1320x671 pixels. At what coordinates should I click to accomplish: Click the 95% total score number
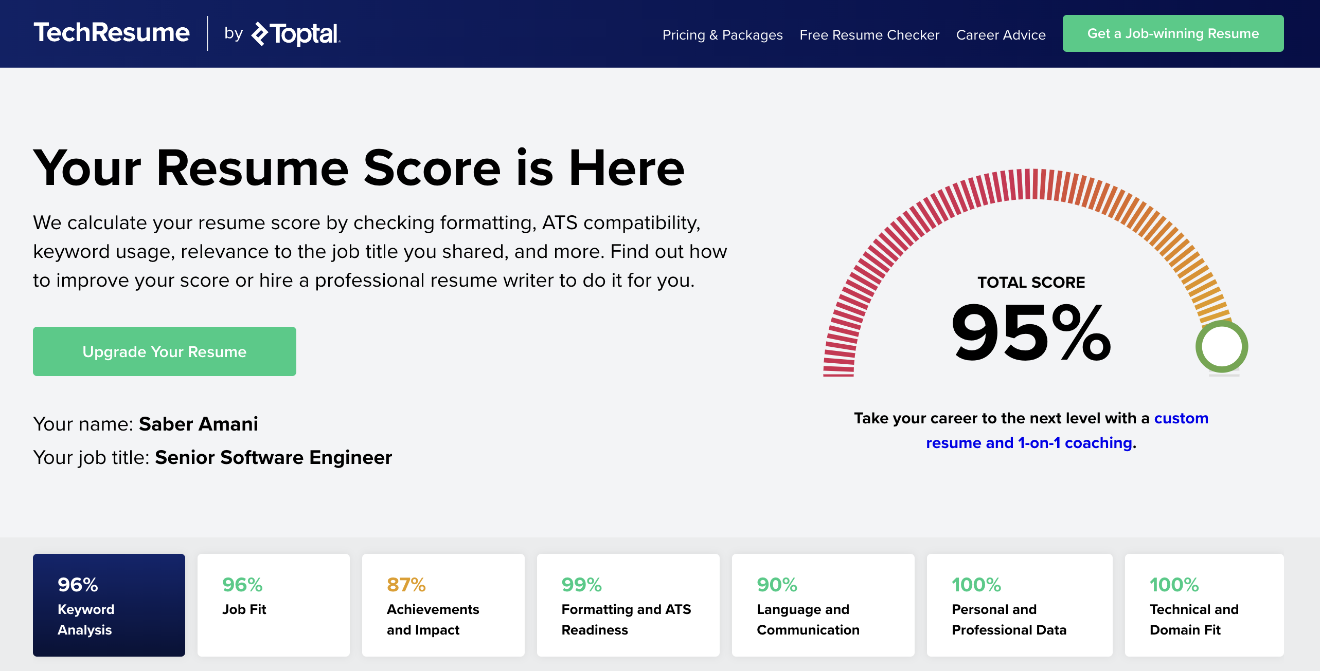tap(1031, 333)
